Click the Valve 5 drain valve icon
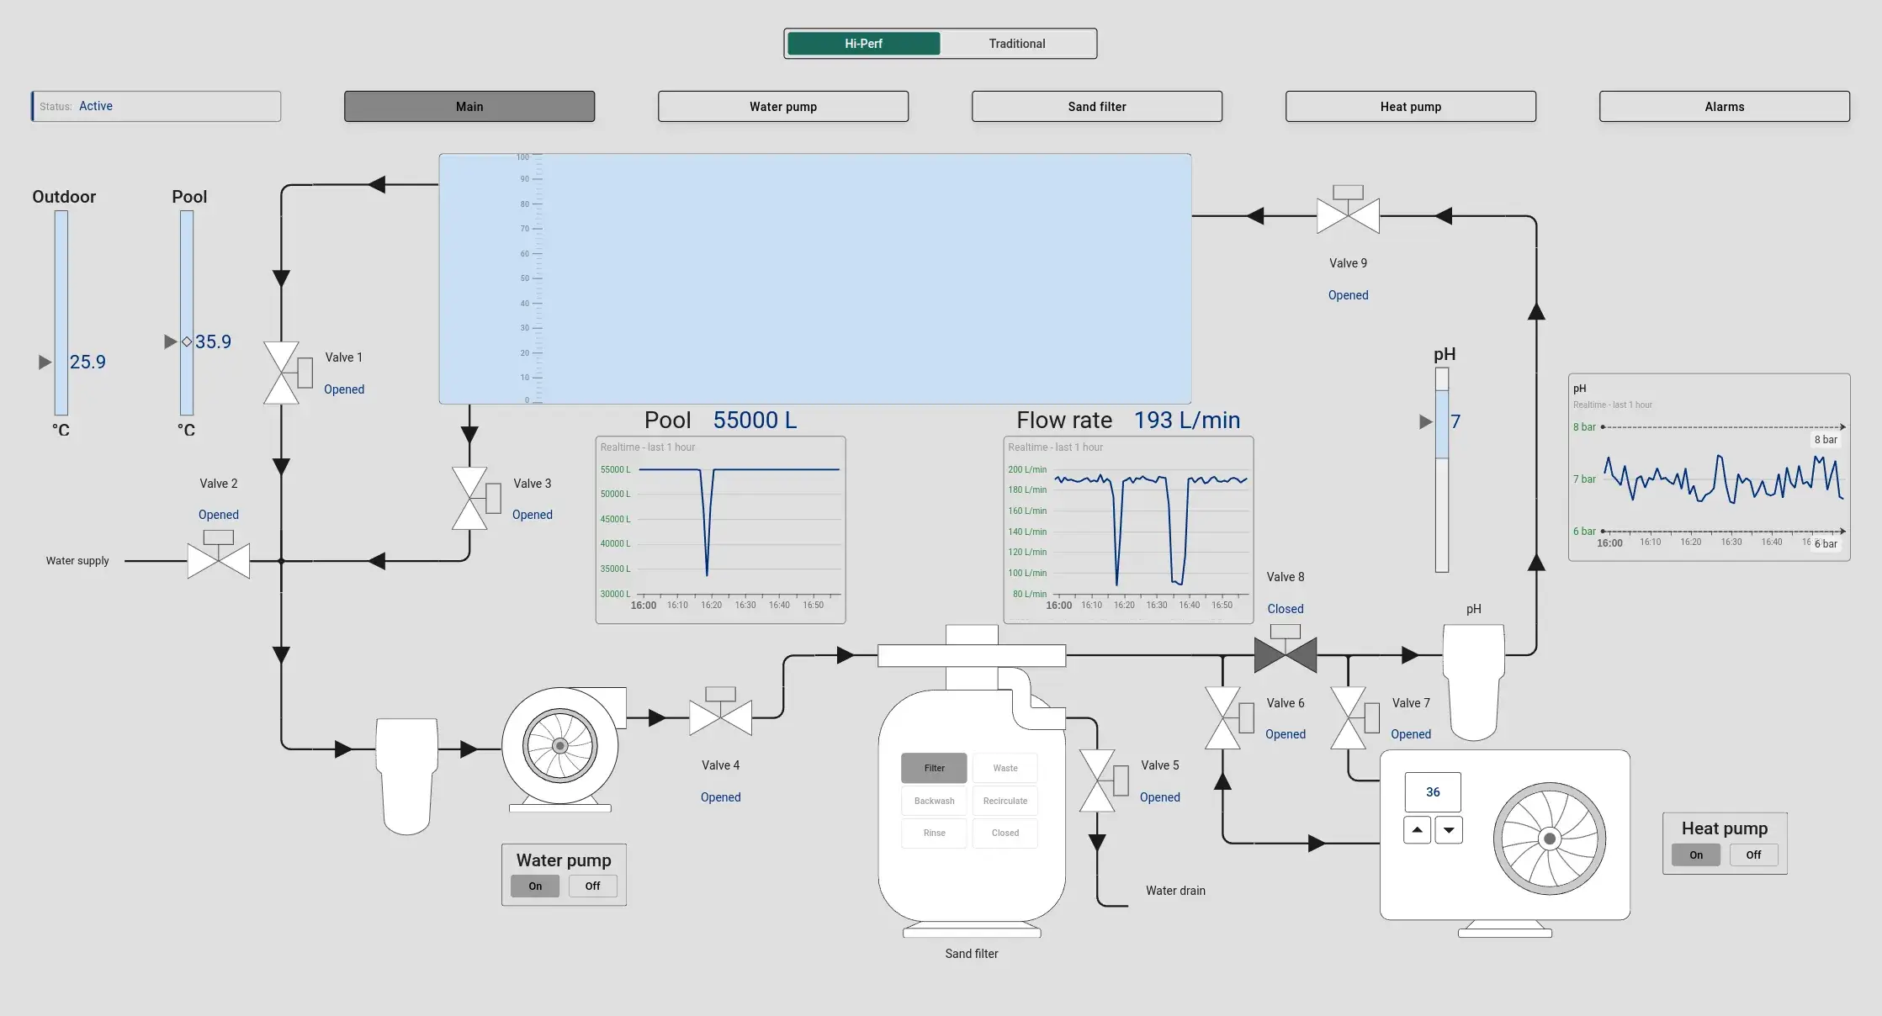The image size is (1882, 1016). click(x=1097, y=781)
